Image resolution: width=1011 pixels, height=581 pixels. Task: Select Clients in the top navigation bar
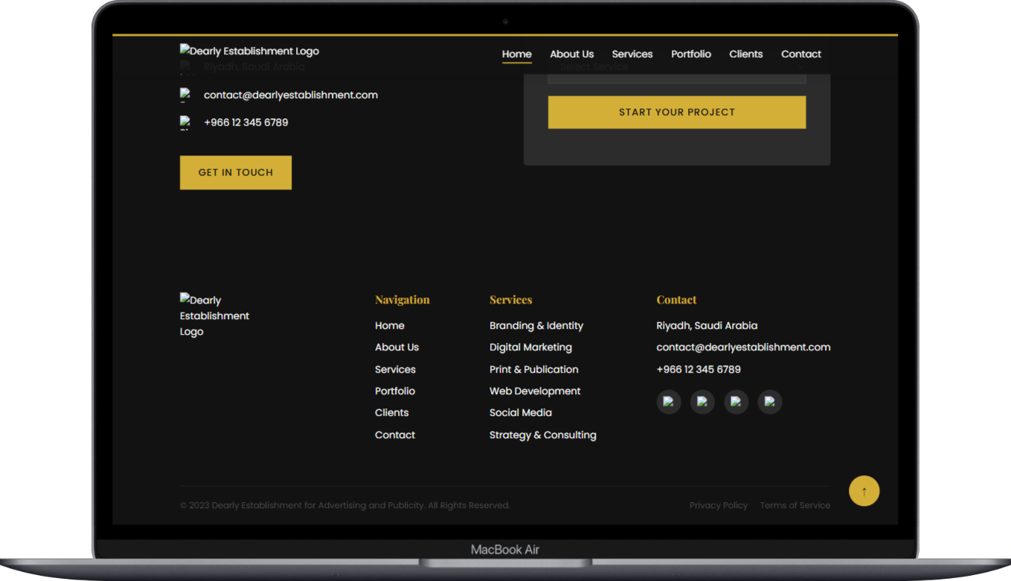(x=745, y=54)
